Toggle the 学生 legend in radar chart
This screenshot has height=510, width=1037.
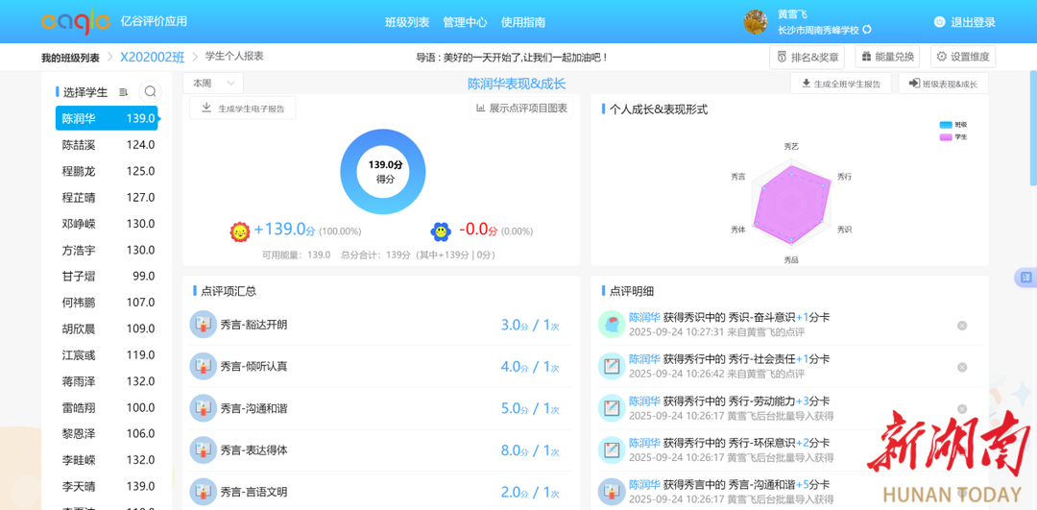(953, 137)
